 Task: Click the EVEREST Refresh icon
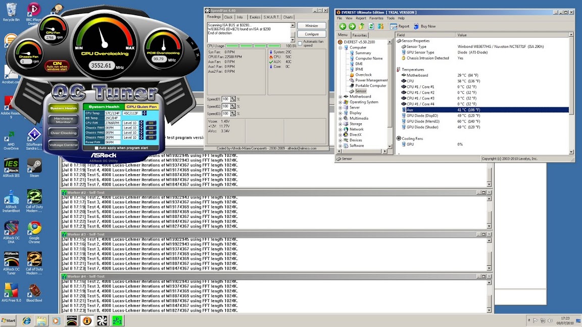point(371,26)
